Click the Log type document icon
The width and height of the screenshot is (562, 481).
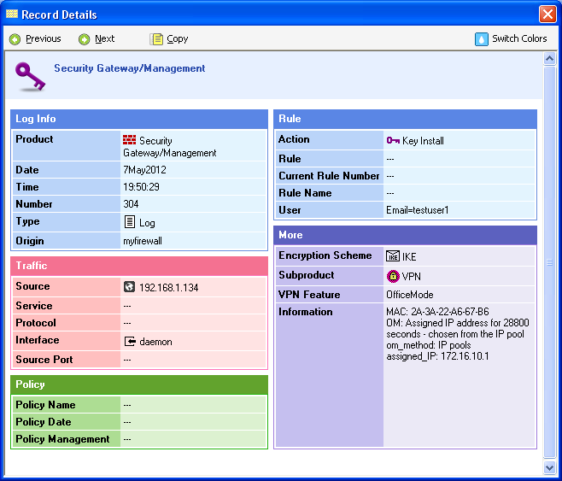pos(129,222)
